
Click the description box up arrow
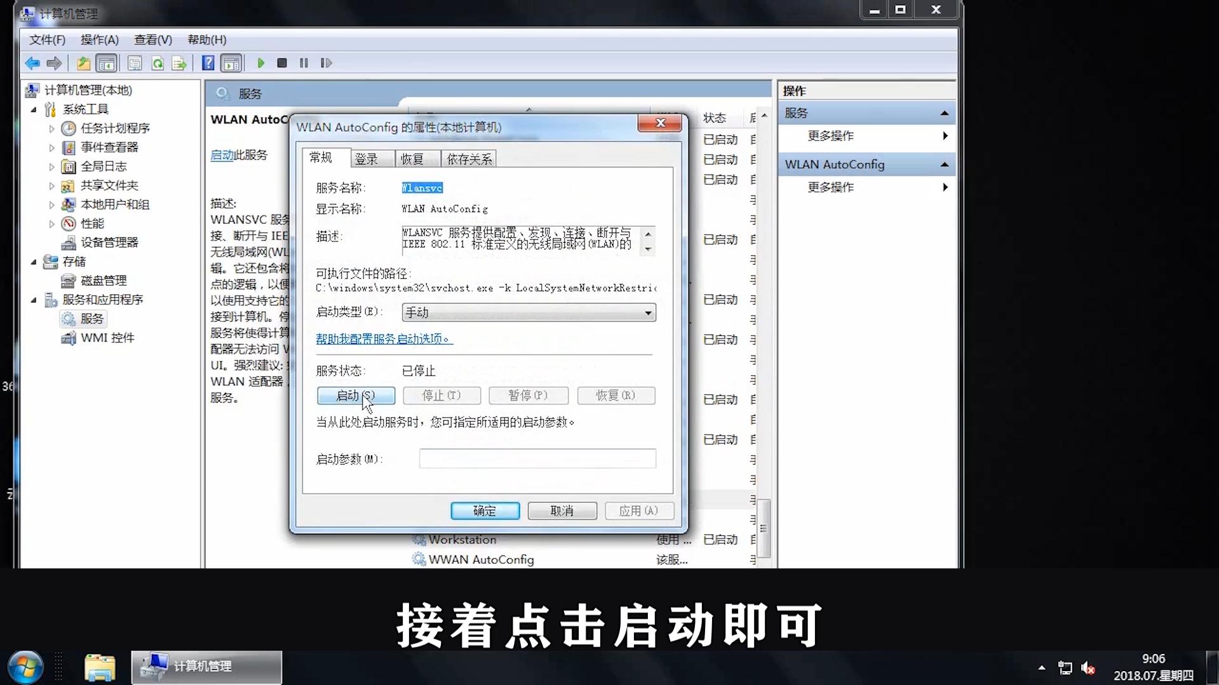pos(648,234)
